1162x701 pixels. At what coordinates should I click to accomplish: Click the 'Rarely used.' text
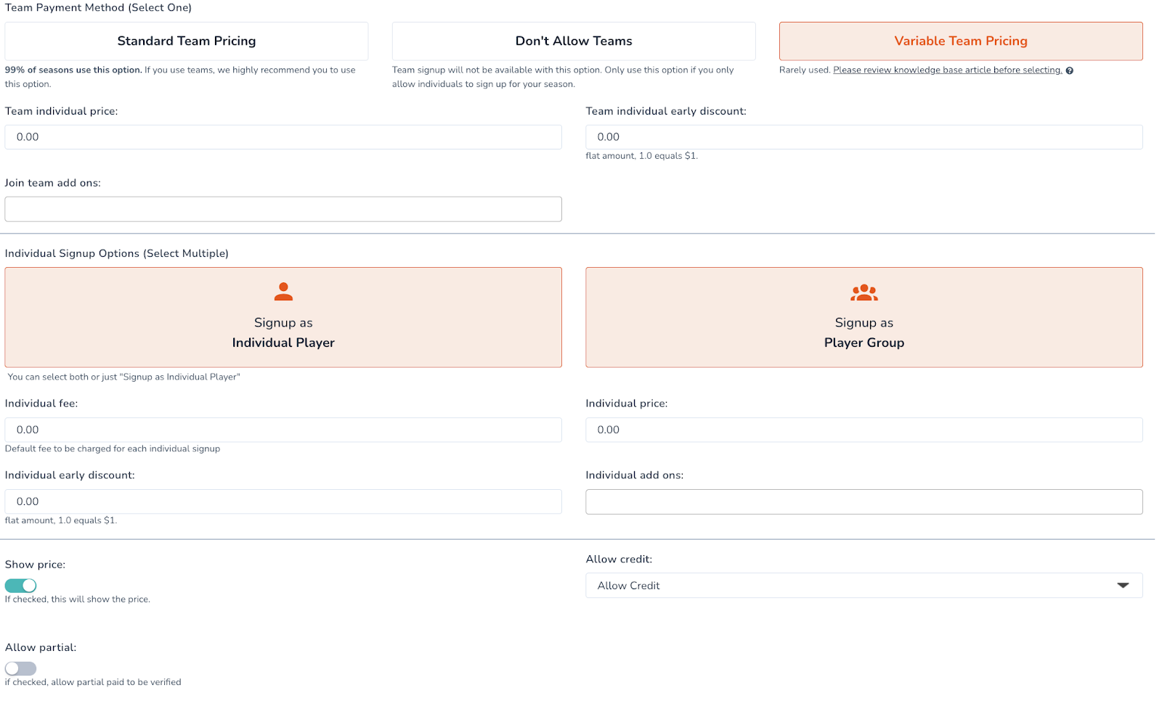805,70
